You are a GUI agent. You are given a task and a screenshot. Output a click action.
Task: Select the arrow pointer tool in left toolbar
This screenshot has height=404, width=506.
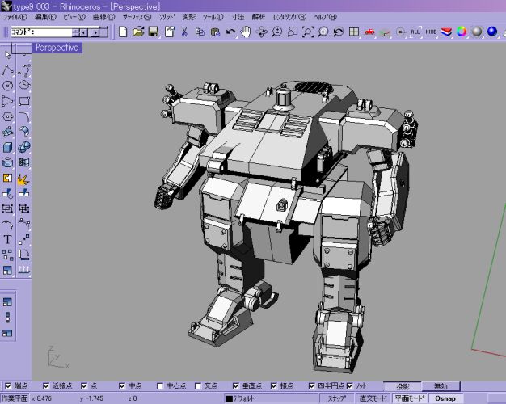[x=7, y=54]
